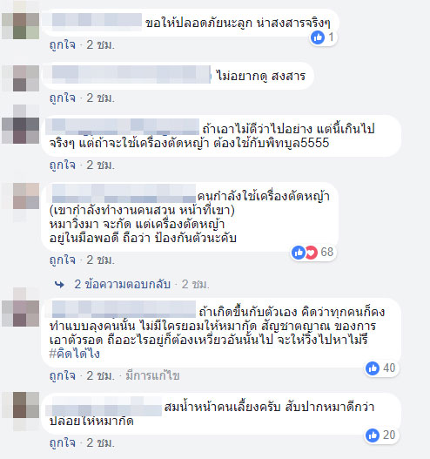Click the heart reaction icon beside 68
Screen dimensions: 430x459
click(312, 252)
